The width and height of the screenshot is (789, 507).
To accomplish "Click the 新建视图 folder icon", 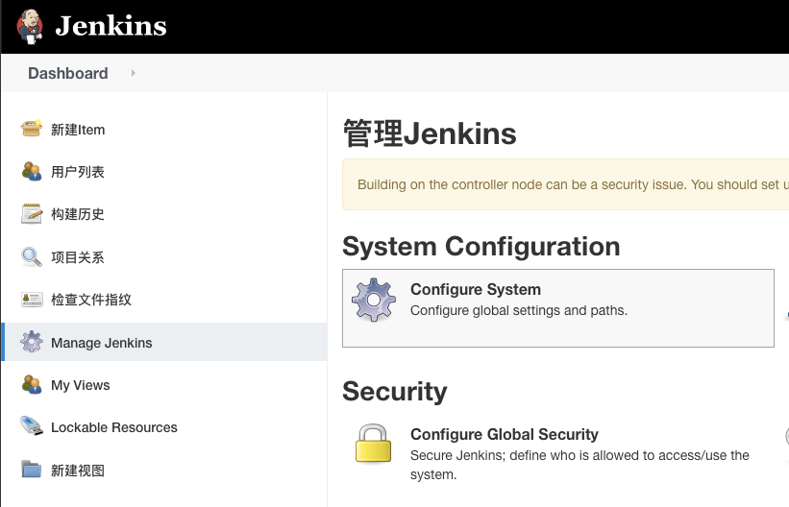I will pyautogui.click(x=31, y=470).
